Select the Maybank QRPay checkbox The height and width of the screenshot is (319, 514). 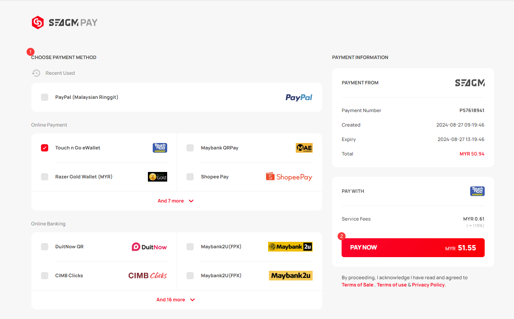[190, 148]
